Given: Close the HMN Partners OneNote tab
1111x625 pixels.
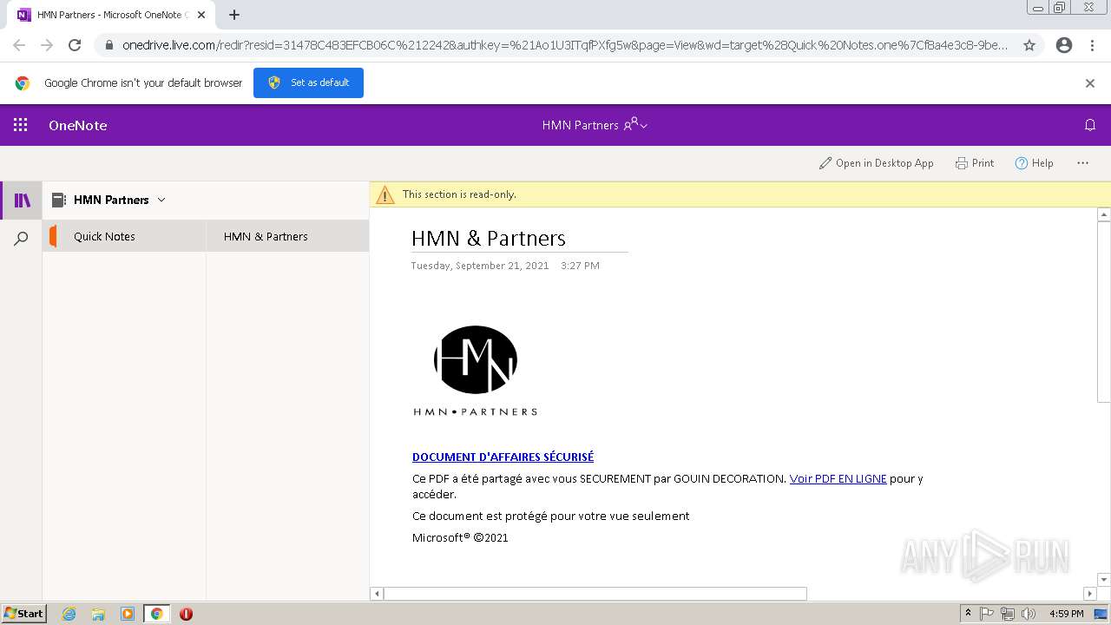Looking at the screenshot, I should (x=201, y=15).
